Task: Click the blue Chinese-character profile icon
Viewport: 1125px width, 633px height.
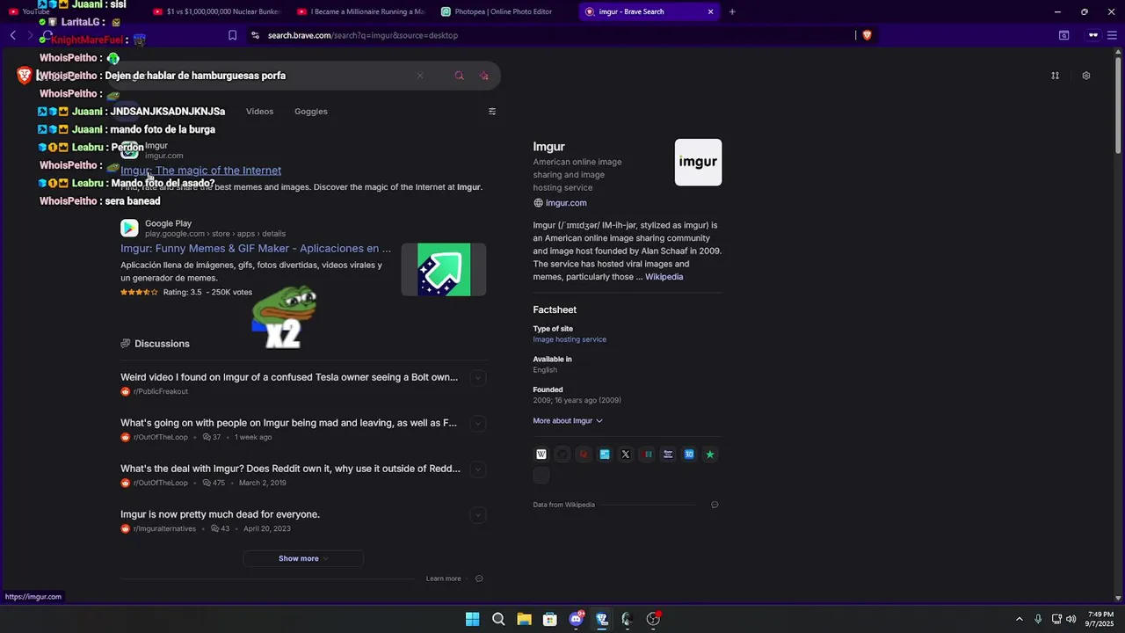Action: point(689,455)
